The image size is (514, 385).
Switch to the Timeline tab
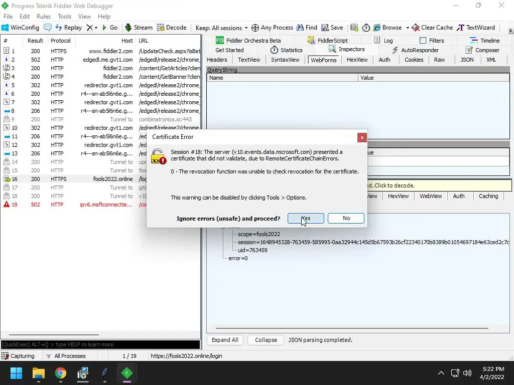(x=484, y=41)
